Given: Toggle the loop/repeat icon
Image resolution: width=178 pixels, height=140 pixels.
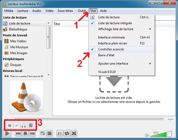Looking at the screenshot, I should (67, 133).
